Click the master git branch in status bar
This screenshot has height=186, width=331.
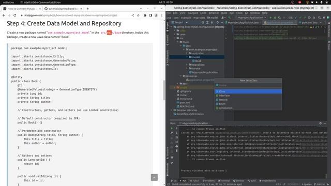319,184
